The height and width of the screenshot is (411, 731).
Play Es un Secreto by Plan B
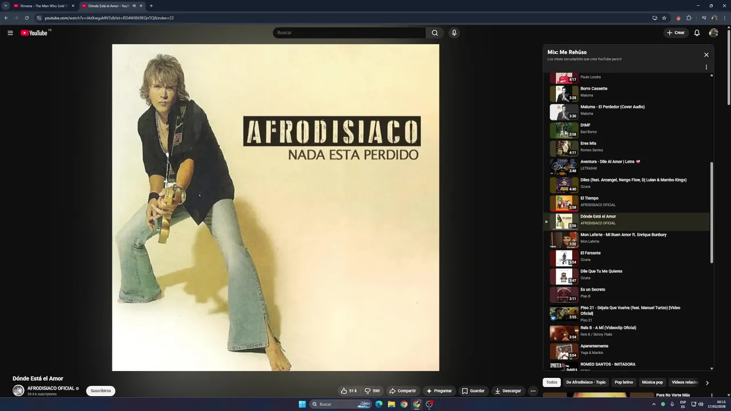pyautogui.click(x=626, y=294)
